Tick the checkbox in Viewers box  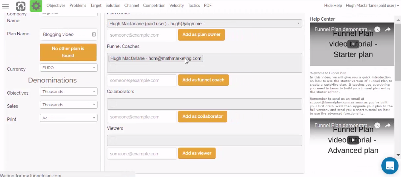113,140
